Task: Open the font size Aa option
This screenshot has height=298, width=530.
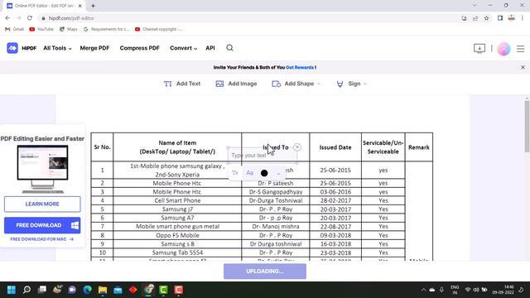Action: click(x=250, y=173)
